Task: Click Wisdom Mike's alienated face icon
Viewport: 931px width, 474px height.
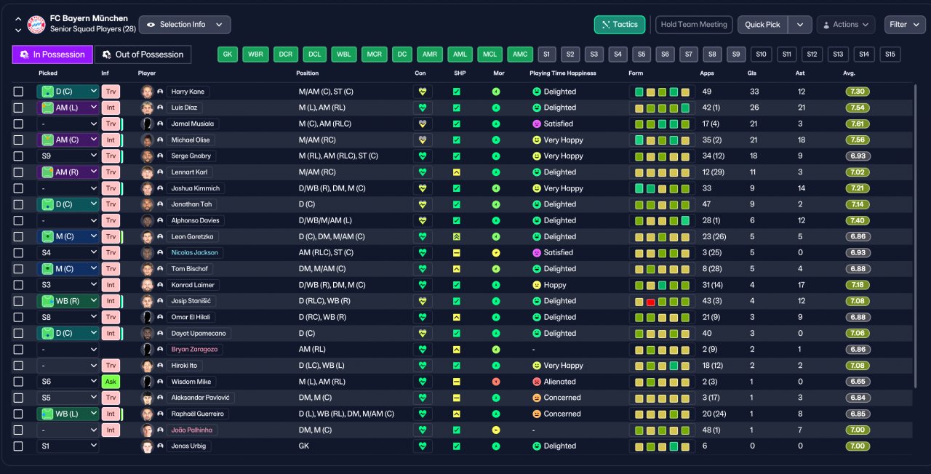Action: (x=537, y=382)
